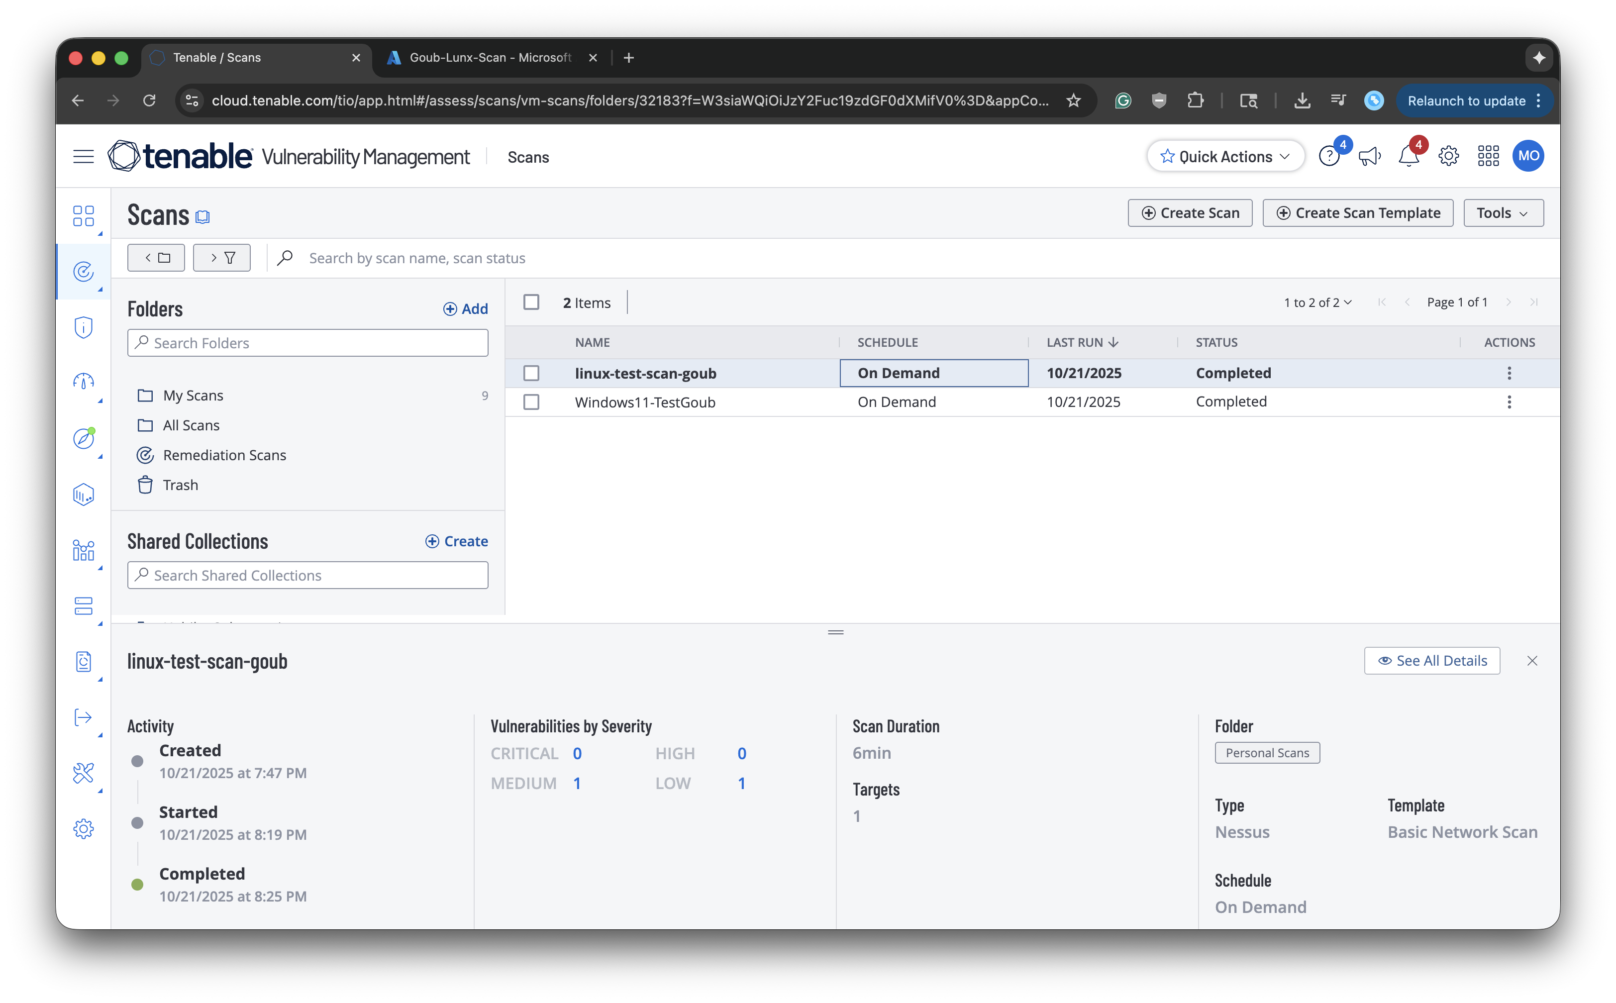This screenshot has height=1003, width=1616.
Task: Expand the filter panel toggle button
Action: point(221,258)
